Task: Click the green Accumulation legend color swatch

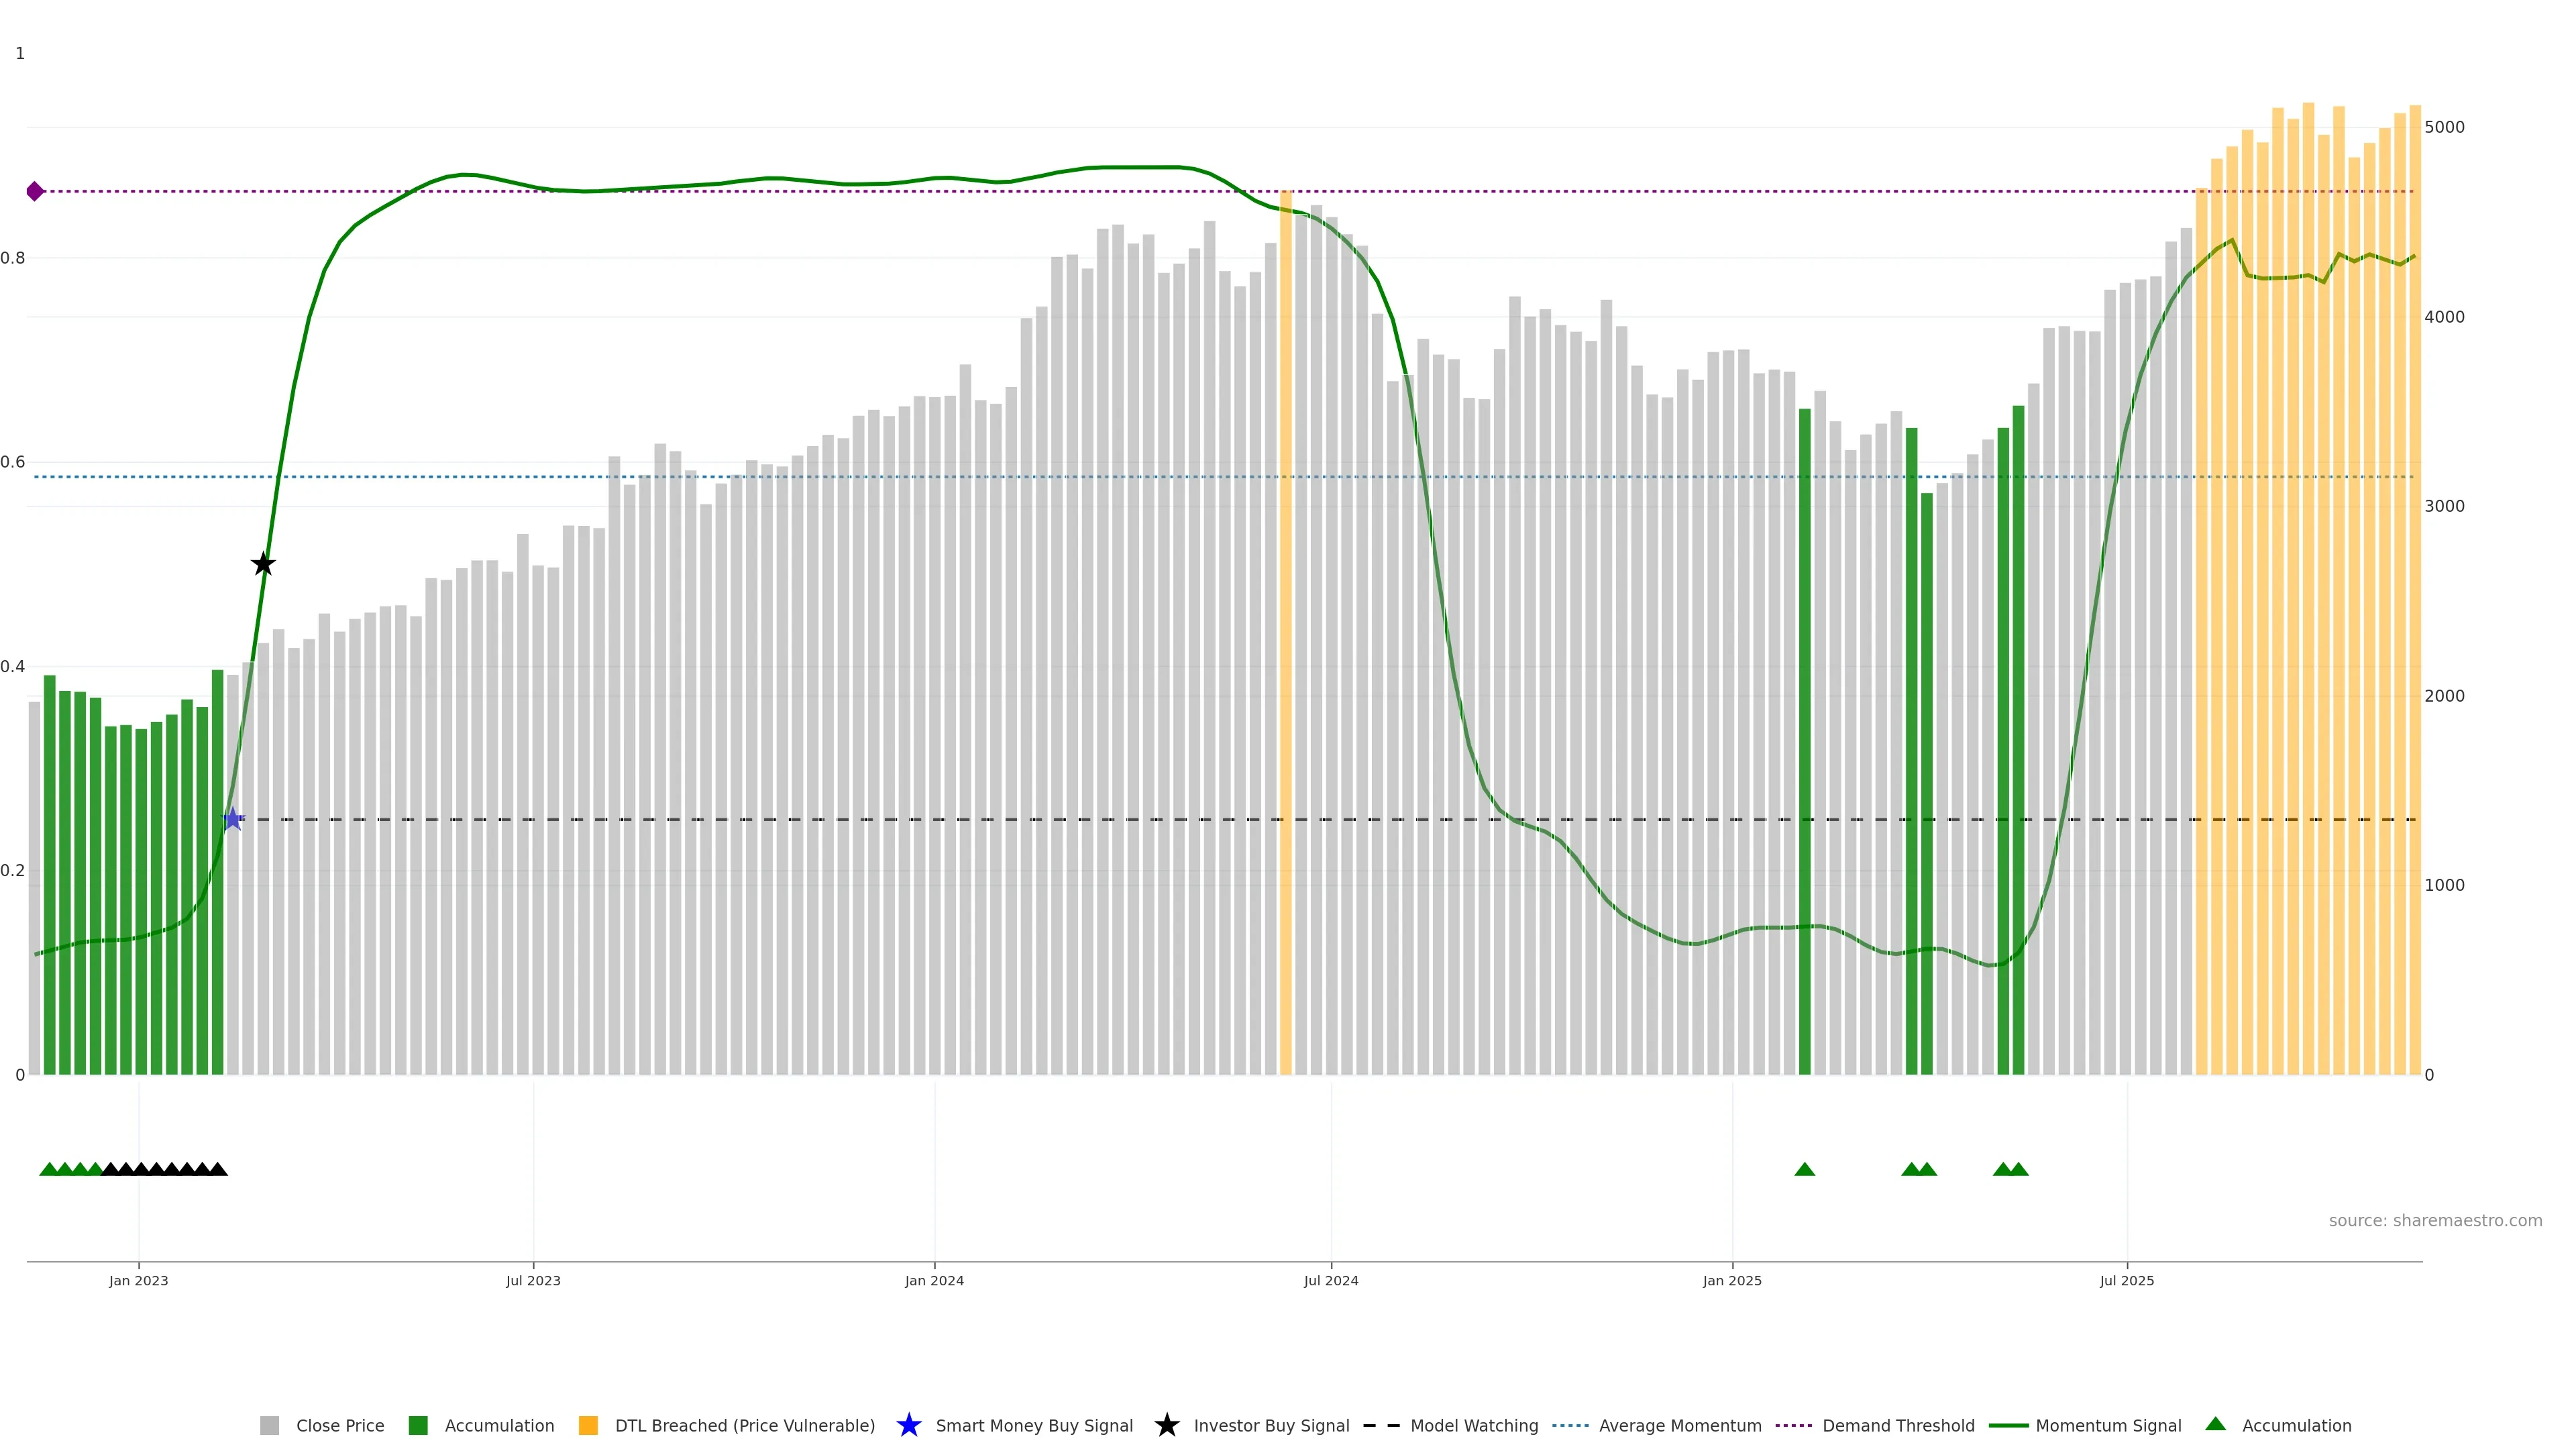Action: [418, 1425]
